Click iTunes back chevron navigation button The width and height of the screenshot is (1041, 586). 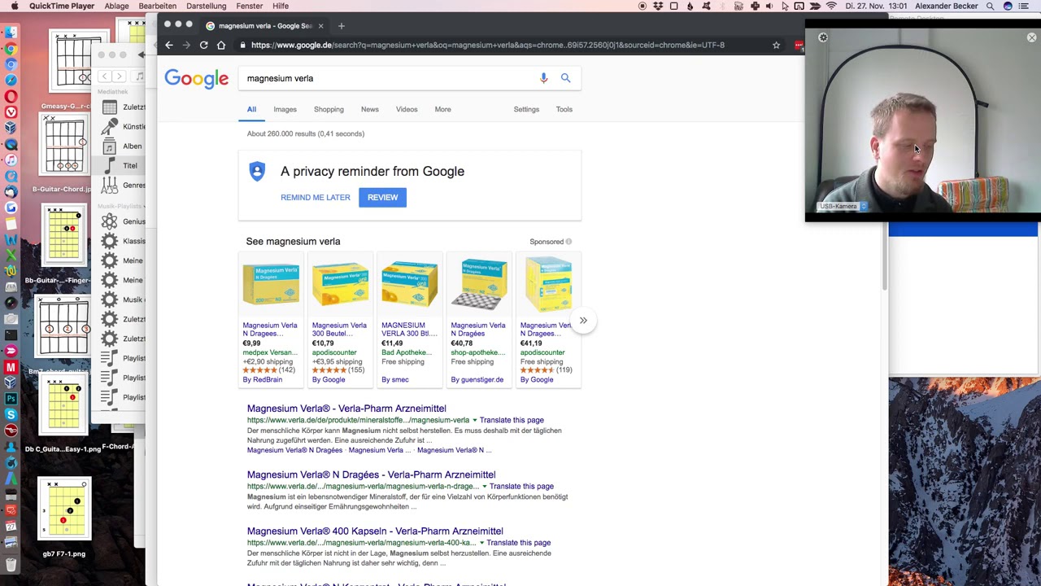pos(104,76)
